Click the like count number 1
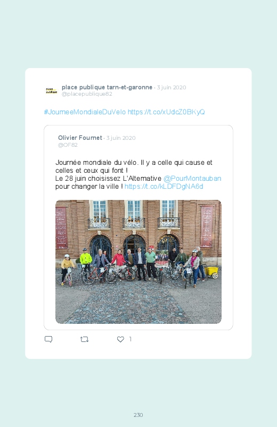 (131, 339)
